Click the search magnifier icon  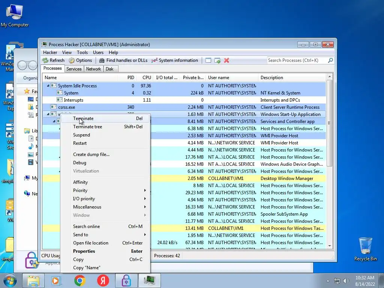(x=330, y=60)
